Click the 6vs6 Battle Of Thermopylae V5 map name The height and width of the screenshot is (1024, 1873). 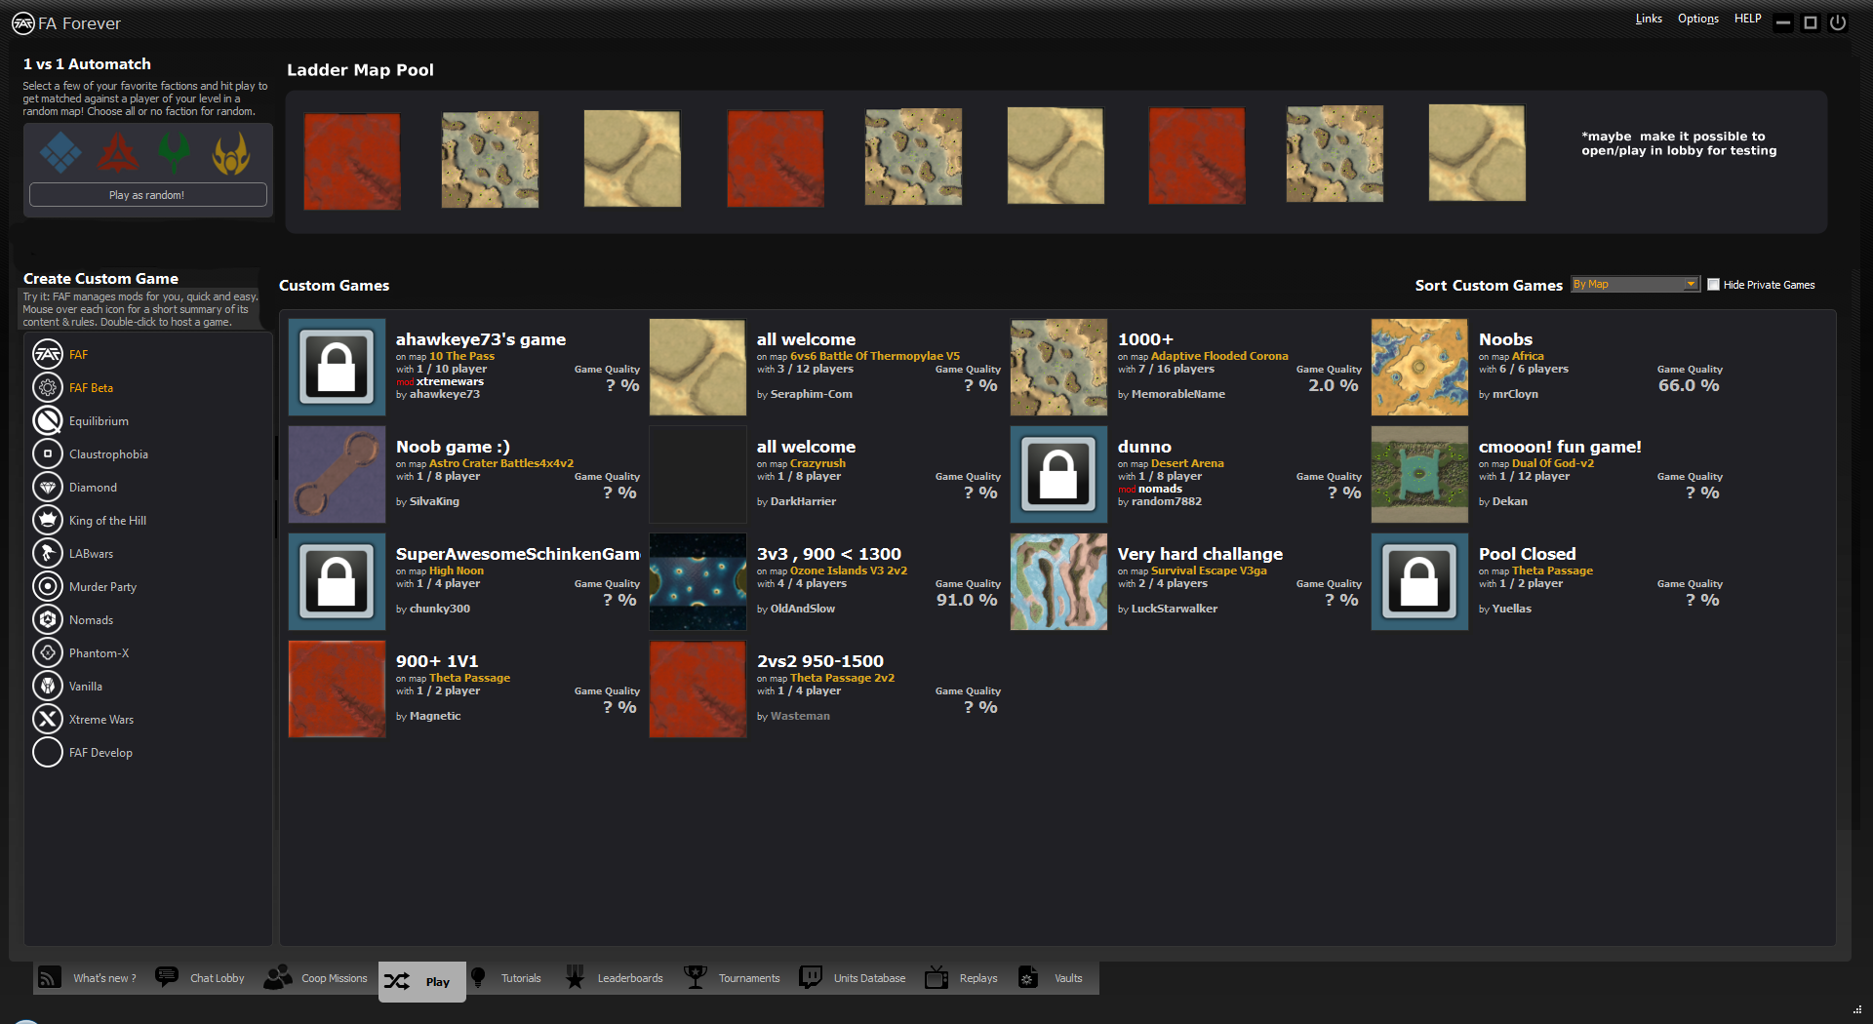(x=875, y=356)
